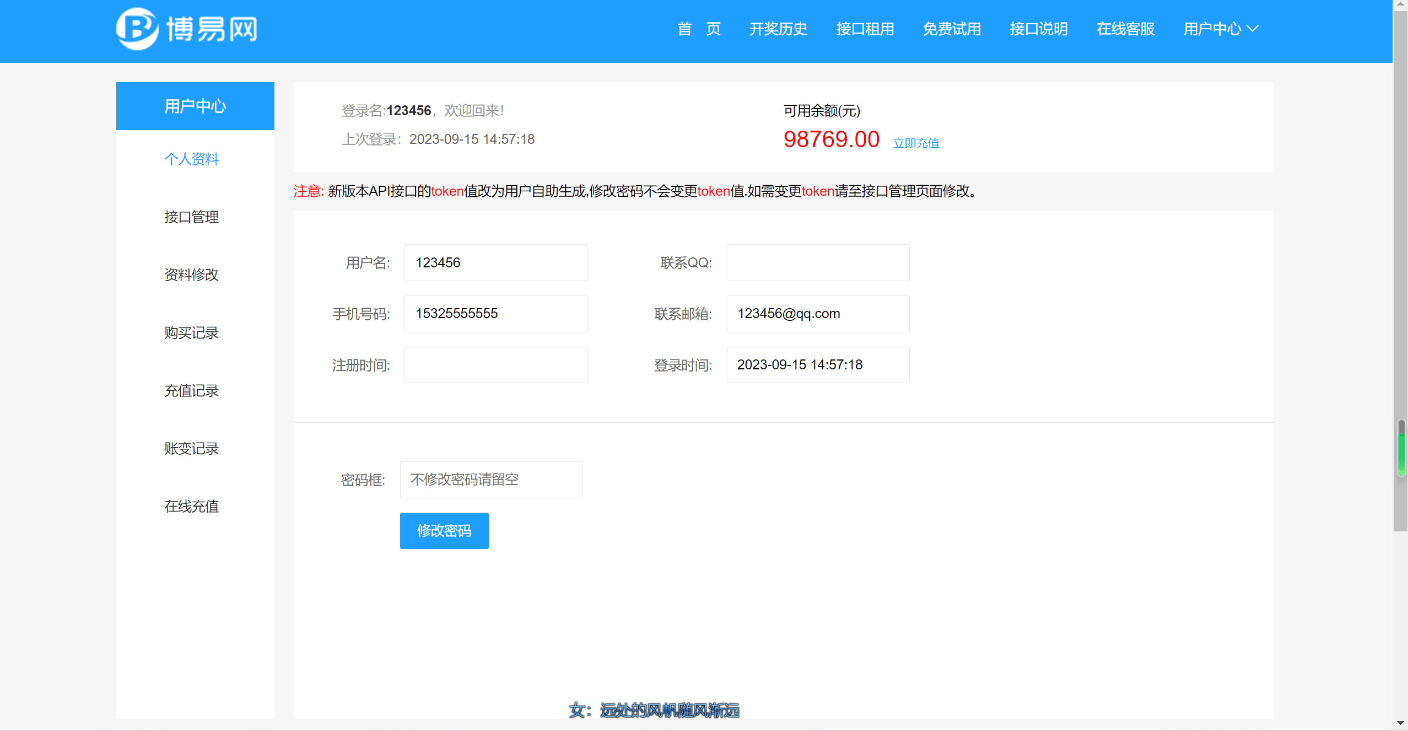
Task: Focus the 联系QQ input field
Action: click(x=818, y=262)
